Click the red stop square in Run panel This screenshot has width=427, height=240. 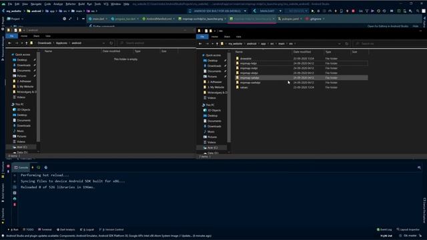coord(8,166)
